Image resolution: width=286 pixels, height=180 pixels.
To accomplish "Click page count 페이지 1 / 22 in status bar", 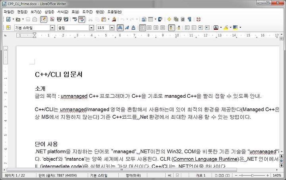I will tap(15, 176).
